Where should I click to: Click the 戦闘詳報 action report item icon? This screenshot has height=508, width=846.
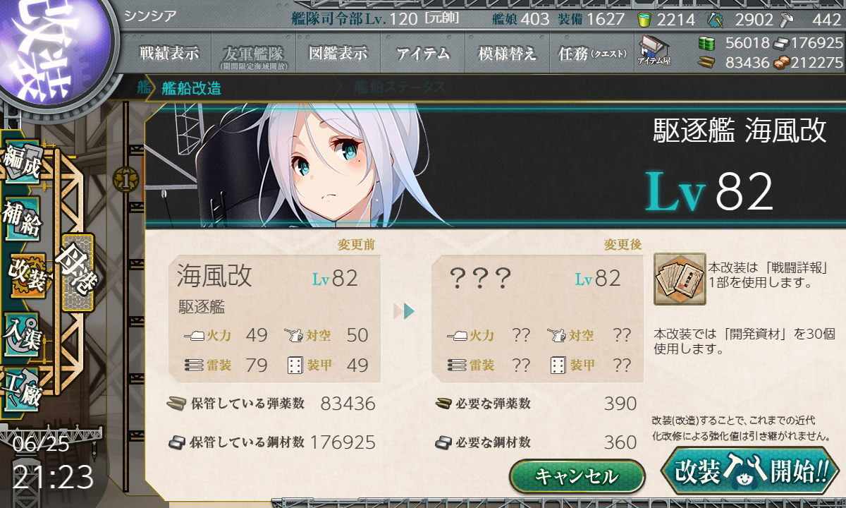tap(680, 279)
